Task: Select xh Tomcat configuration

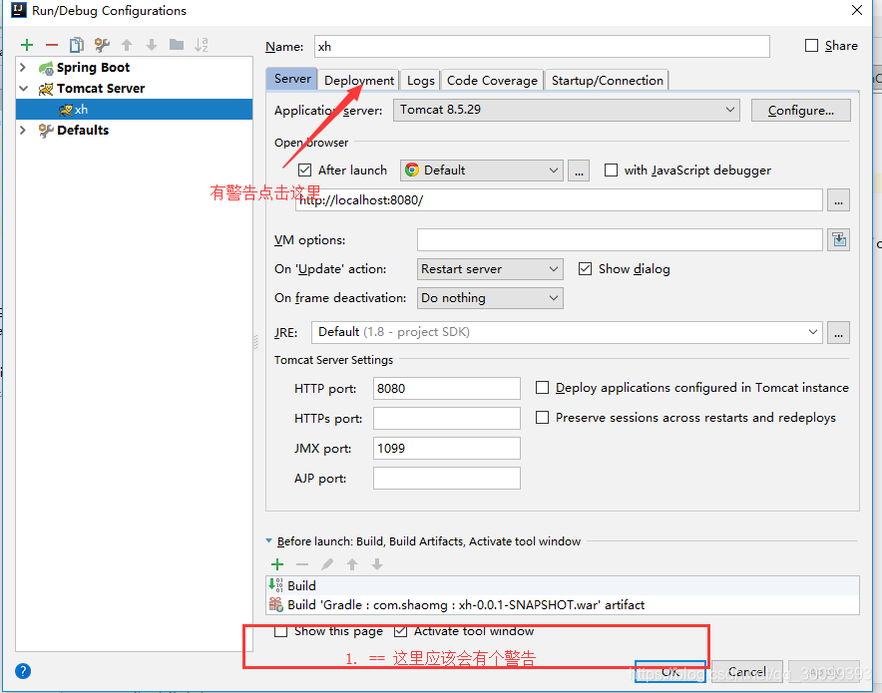Action: point(134,109)
